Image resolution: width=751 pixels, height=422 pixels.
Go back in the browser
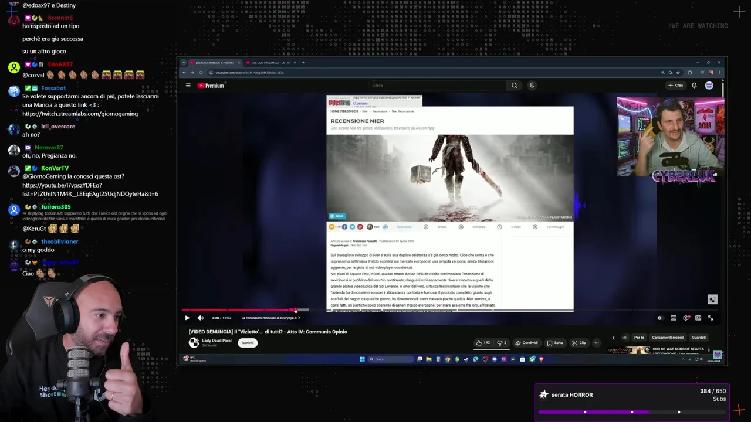tap(184, 73)
